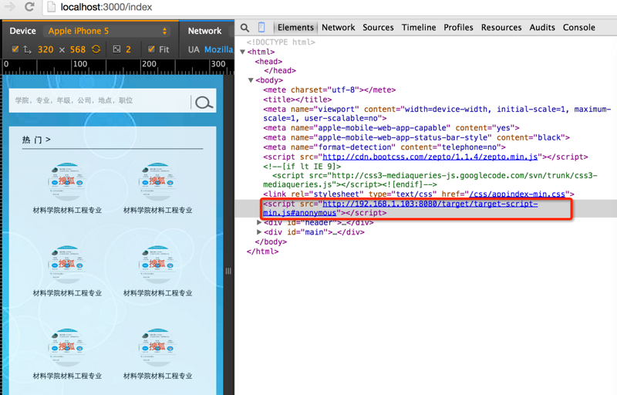Screen dimensions: 617x395
Task: Click the search input field in the page
Action: (x=100, y=101)
